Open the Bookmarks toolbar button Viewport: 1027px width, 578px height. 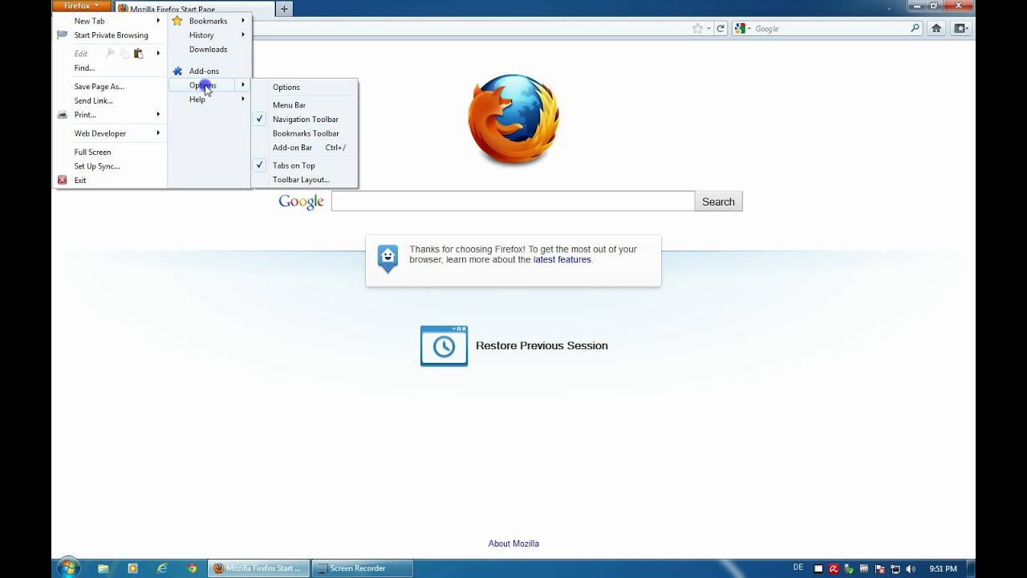pyautogui.click(x=960, y=28)
